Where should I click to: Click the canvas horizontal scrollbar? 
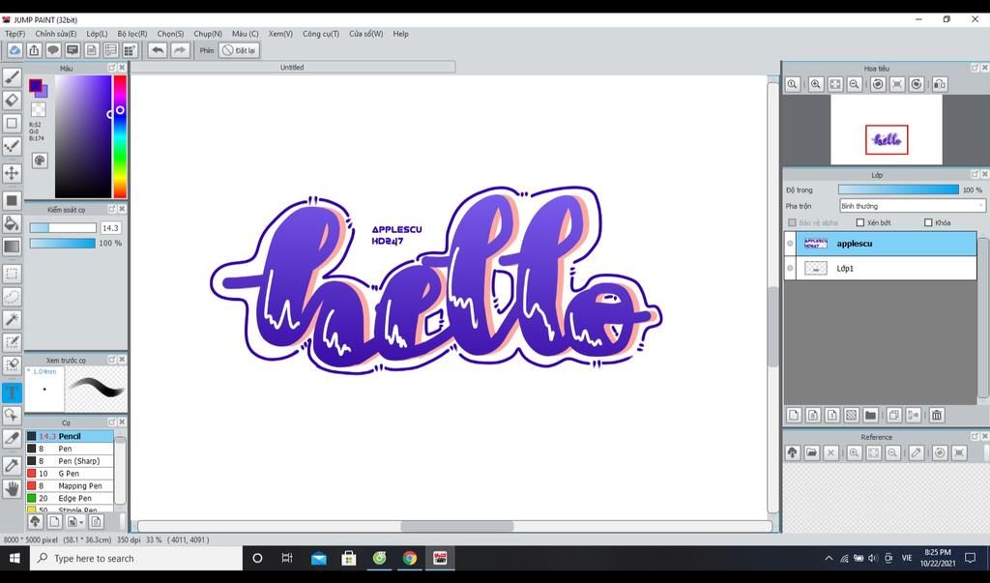point(454,526)
